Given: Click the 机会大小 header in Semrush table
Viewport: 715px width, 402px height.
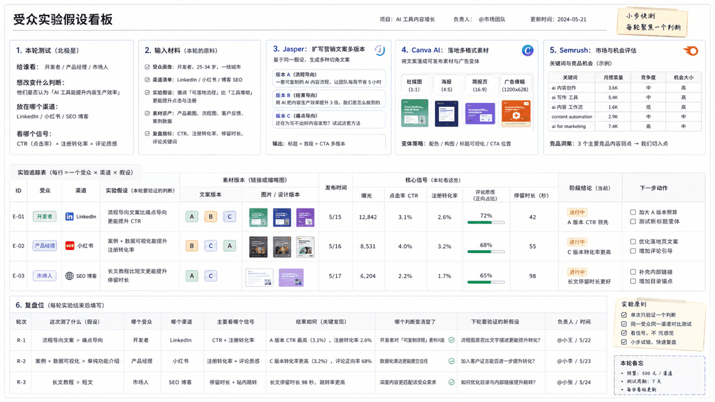Looking at the screenshot, I should [683, 78].
